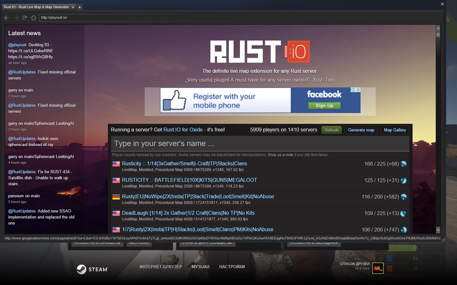Open the ad info icon
Viewport: 457px width, 285px height.
(353, 90)
